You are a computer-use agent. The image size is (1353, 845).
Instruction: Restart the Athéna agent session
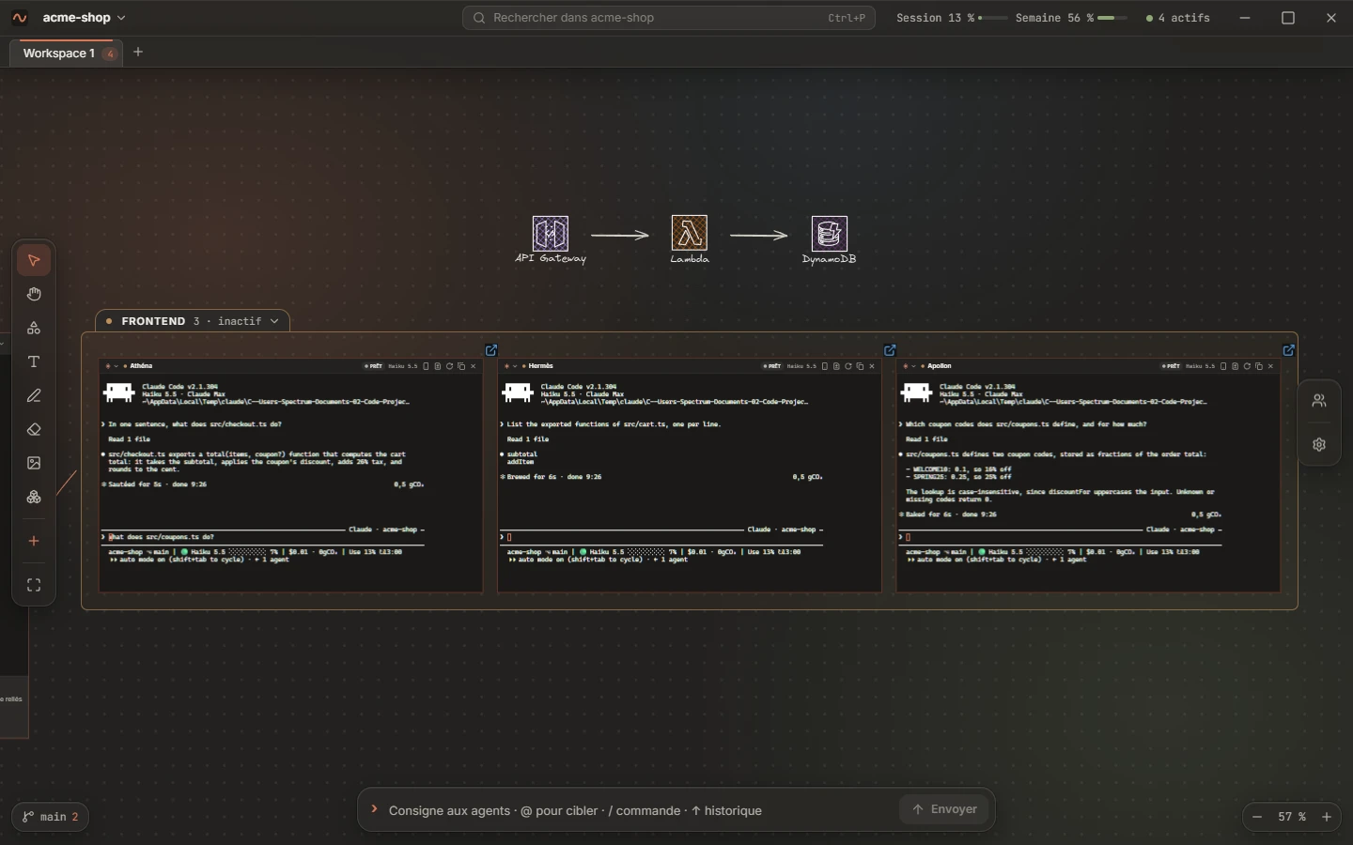(450, 366)
